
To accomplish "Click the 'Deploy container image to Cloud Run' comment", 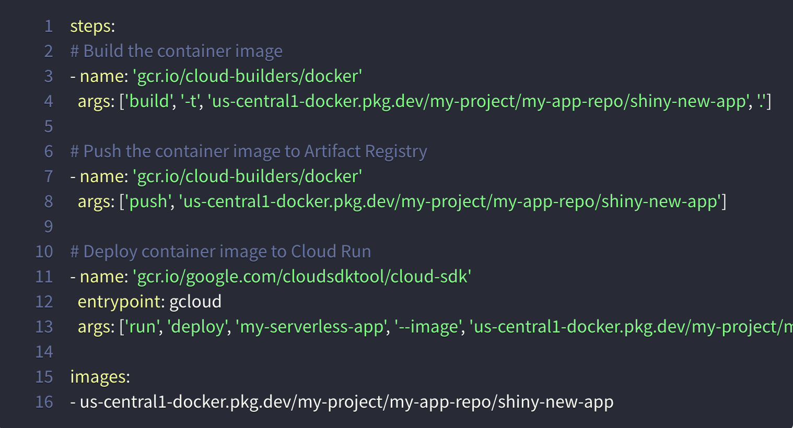I will [221, 252].
